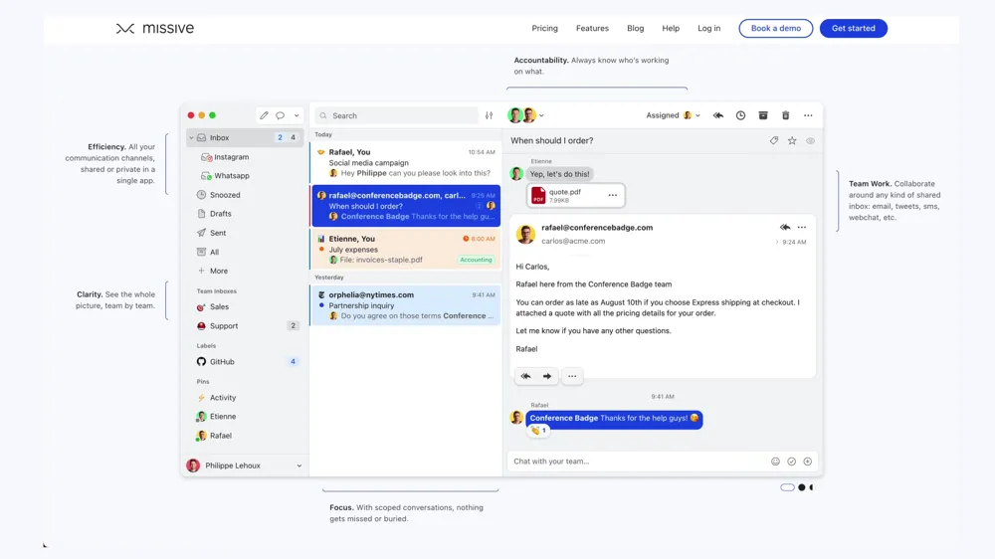The width and height of the screenshot is (995, 559).
Task: Open the Pricing menu item
Action: click(x=544, y=28)
